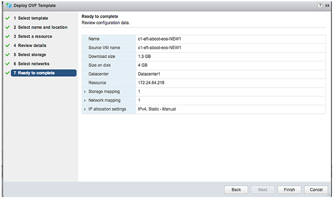
Task: Click green checkmark beside Select storage
Action: (8, 54)
